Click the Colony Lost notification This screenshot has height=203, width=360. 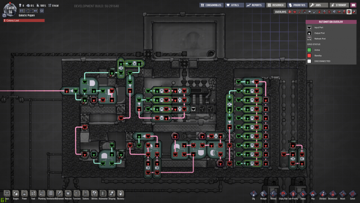[23, 21]
